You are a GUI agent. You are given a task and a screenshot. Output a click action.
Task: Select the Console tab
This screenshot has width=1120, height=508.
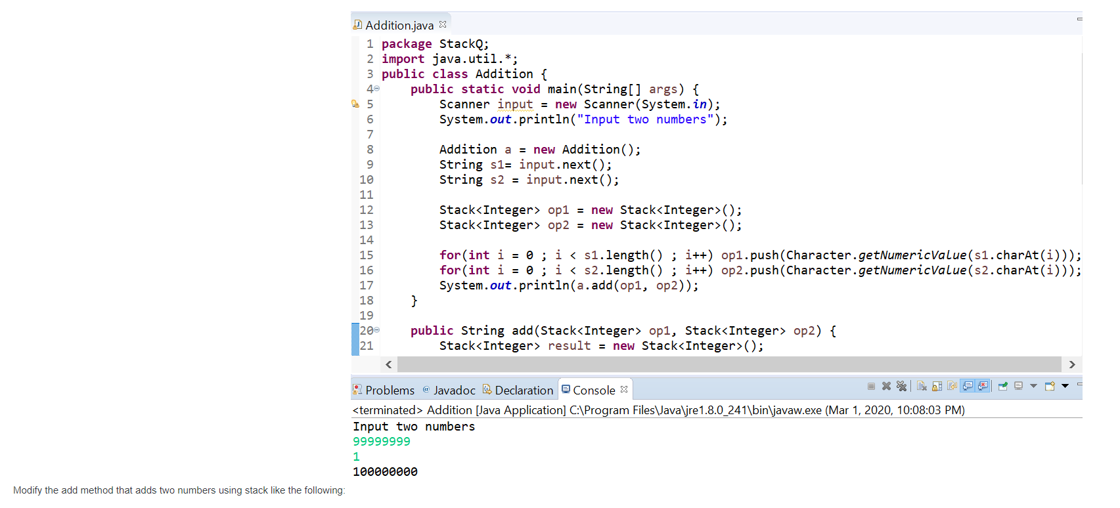click(594, 390)
